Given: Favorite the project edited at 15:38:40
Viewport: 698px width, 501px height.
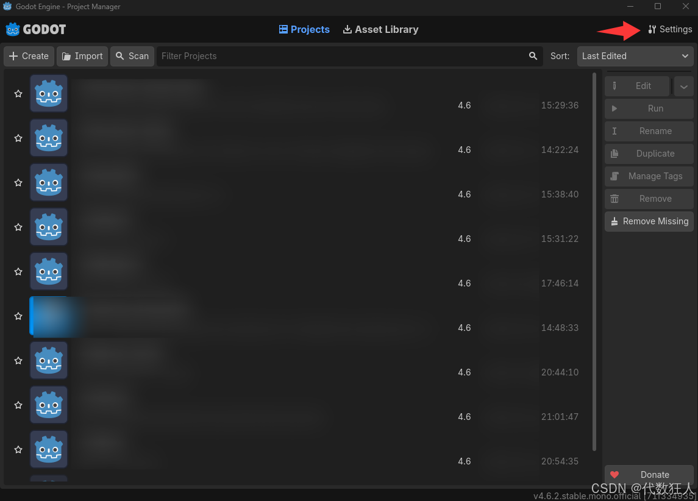Looking at the screenshot, I should pyautogui.click(x=18, y=182).
